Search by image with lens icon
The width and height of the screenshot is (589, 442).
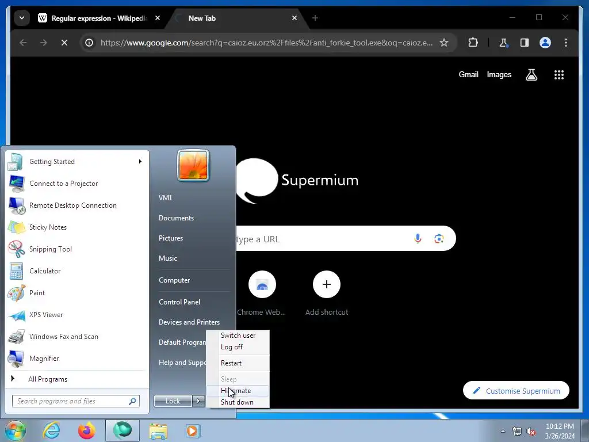[439, 239]
